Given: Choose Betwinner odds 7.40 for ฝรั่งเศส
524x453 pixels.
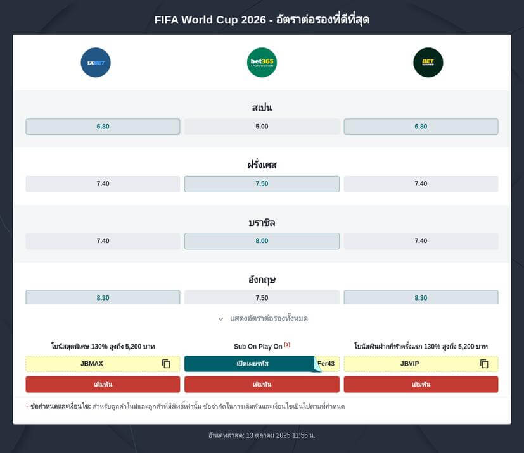Looking at the screenshot, I should [421, 184].
